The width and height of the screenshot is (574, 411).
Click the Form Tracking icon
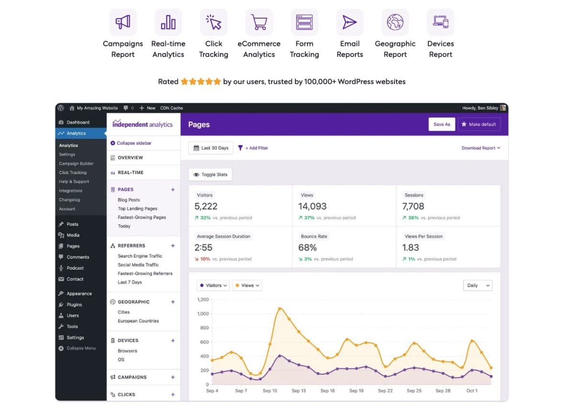pos(304,22)
